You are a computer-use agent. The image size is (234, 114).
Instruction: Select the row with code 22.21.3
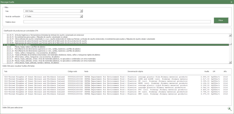click(x=116, y=59)
